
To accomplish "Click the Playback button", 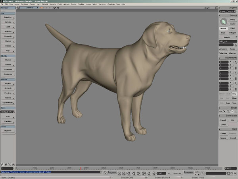I will coord(112,173).
